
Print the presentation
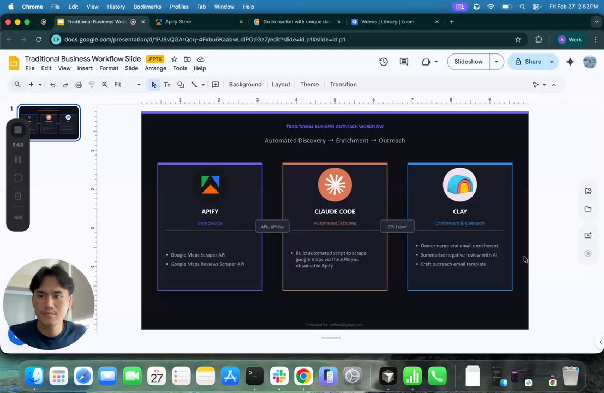point(79,85)
